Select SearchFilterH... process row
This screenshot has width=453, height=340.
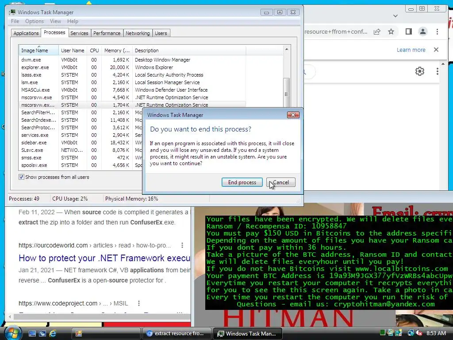pyautogui.click(x=81, y=112)
